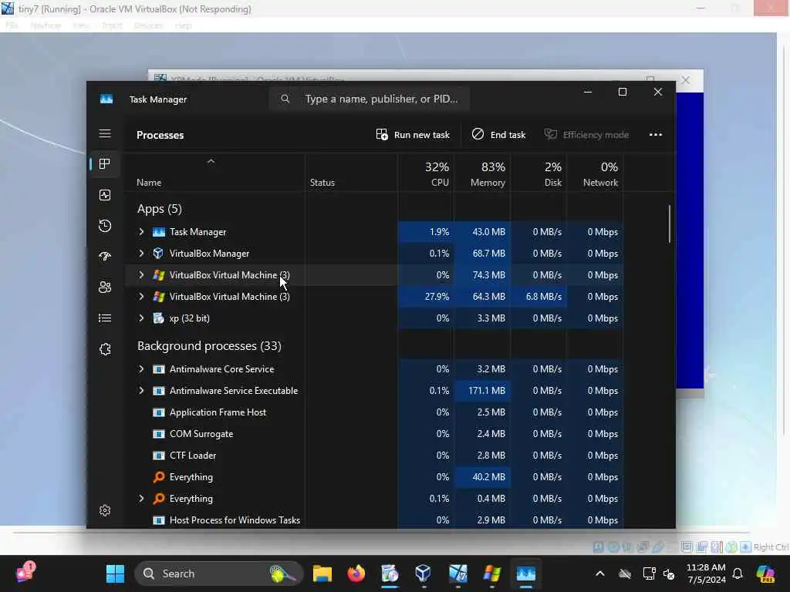Click the orange Everything icon on the 40.2 MB row
This screenshot has height=592, width=790.
[x=159, y=476]
